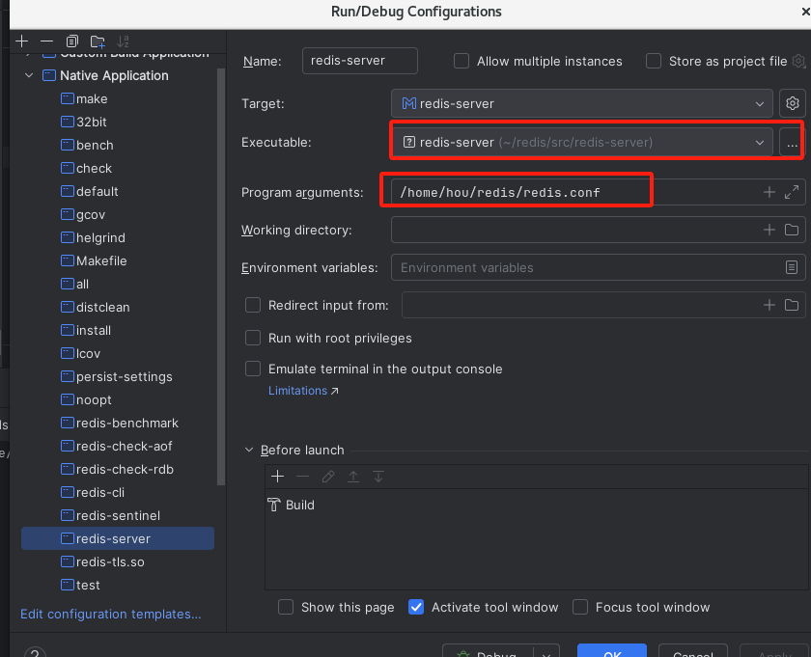
Task: Check the Focus tool window option
Action: (x=580, y=607)
